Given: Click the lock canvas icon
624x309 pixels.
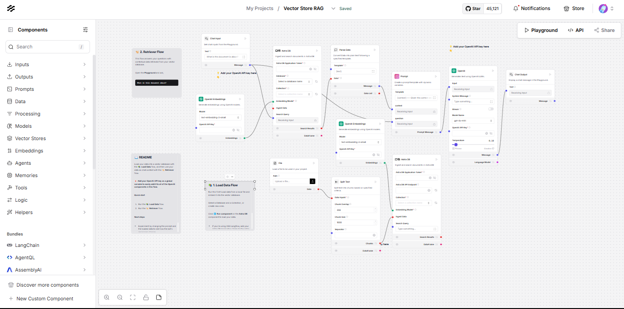Looking at the screenshot, I should (x=146, y=297).
